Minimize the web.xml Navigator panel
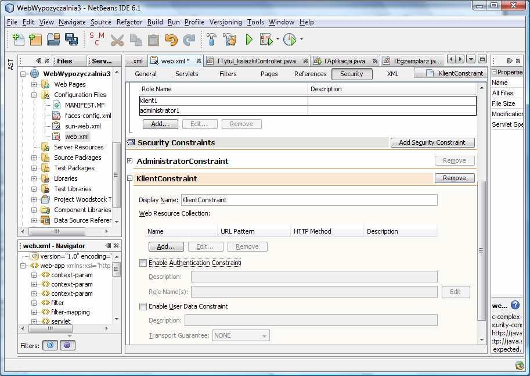Viewport: 530px width, 376px height. [108, 245]
